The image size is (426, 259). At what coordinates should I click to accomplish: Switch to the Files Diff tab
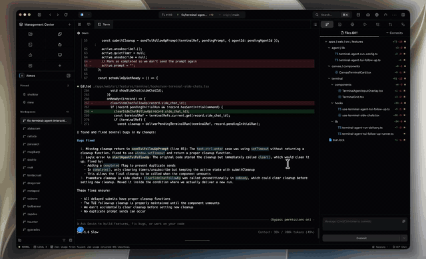[x=349, y=33]
